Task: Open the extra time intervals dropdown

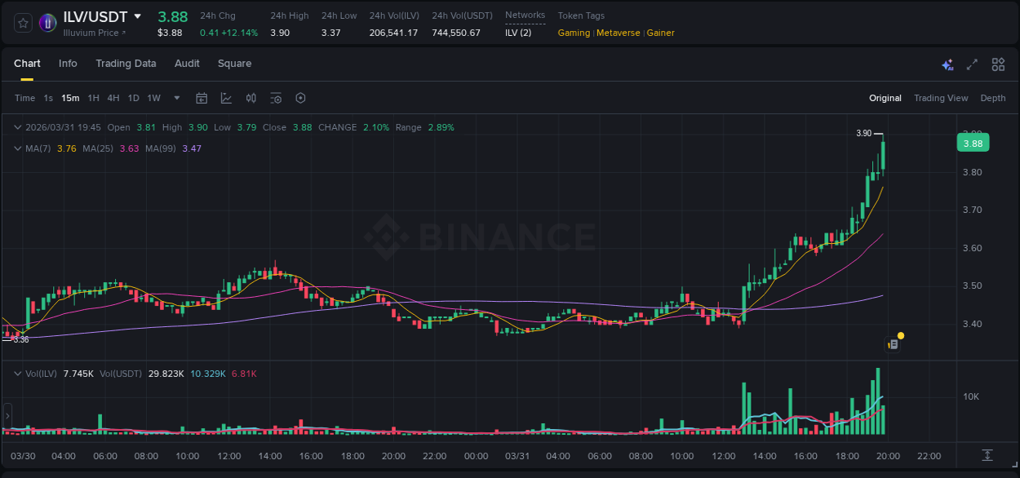Action: tap(175, 98)
